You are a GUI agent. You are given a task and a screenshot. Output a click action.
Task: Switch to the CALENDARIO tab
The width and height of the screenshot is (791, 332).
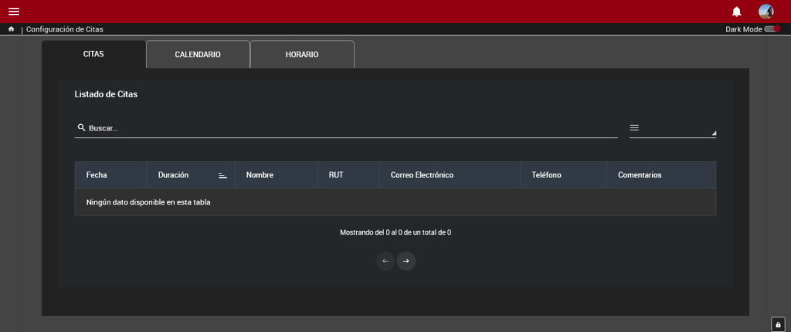tap(198, 55)
